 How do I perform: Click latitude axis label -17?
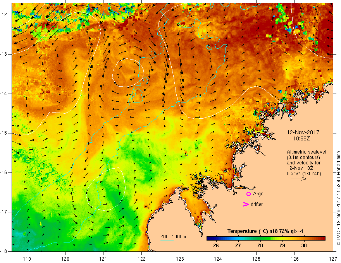point(4,212)
